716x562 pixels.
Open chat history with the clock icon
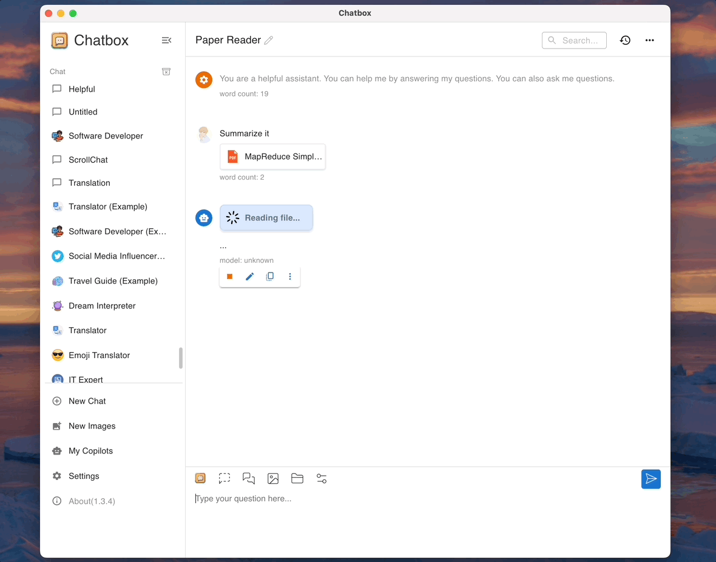click(x=625, y=40)
